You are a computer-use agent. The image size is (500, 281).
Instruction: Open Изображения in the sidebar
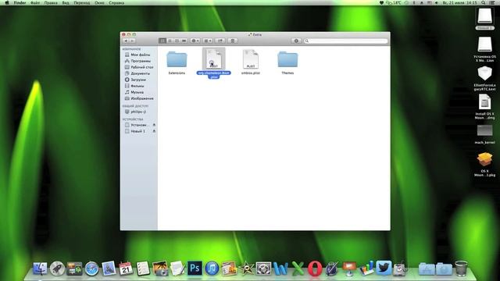[x=139, y=98]
